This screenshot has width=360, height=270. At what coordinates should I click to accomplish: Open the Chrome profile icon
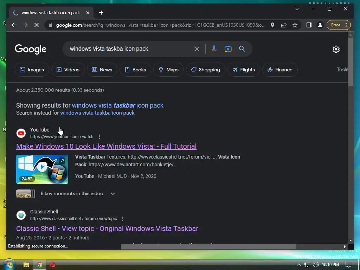320,25
